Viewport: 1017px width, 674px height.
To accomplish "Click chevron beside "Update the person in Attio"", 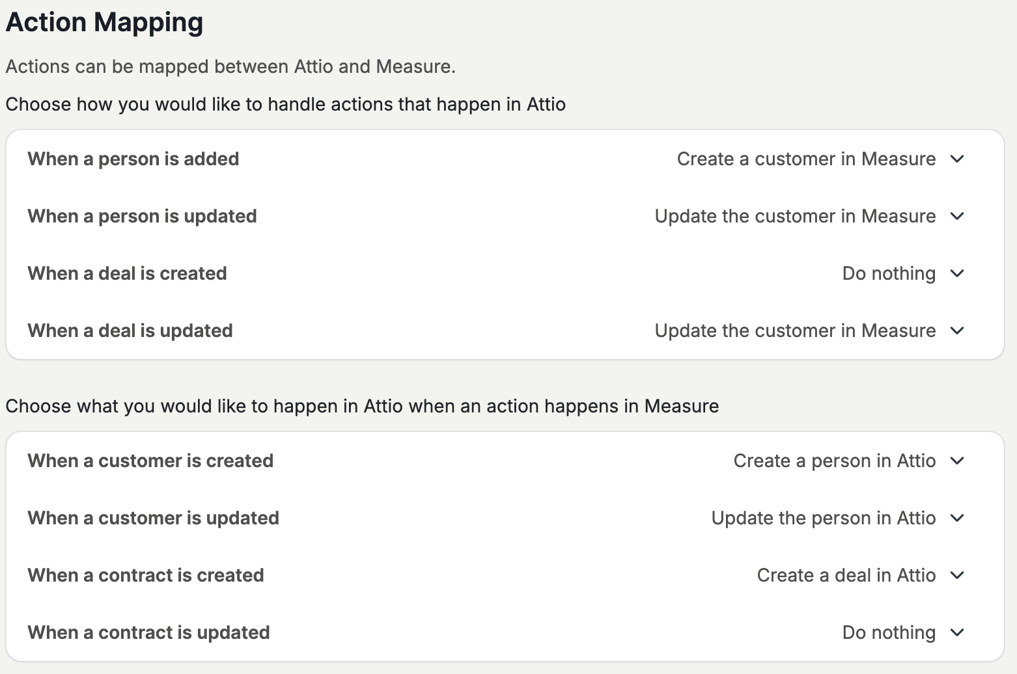I will coord(957,519).
